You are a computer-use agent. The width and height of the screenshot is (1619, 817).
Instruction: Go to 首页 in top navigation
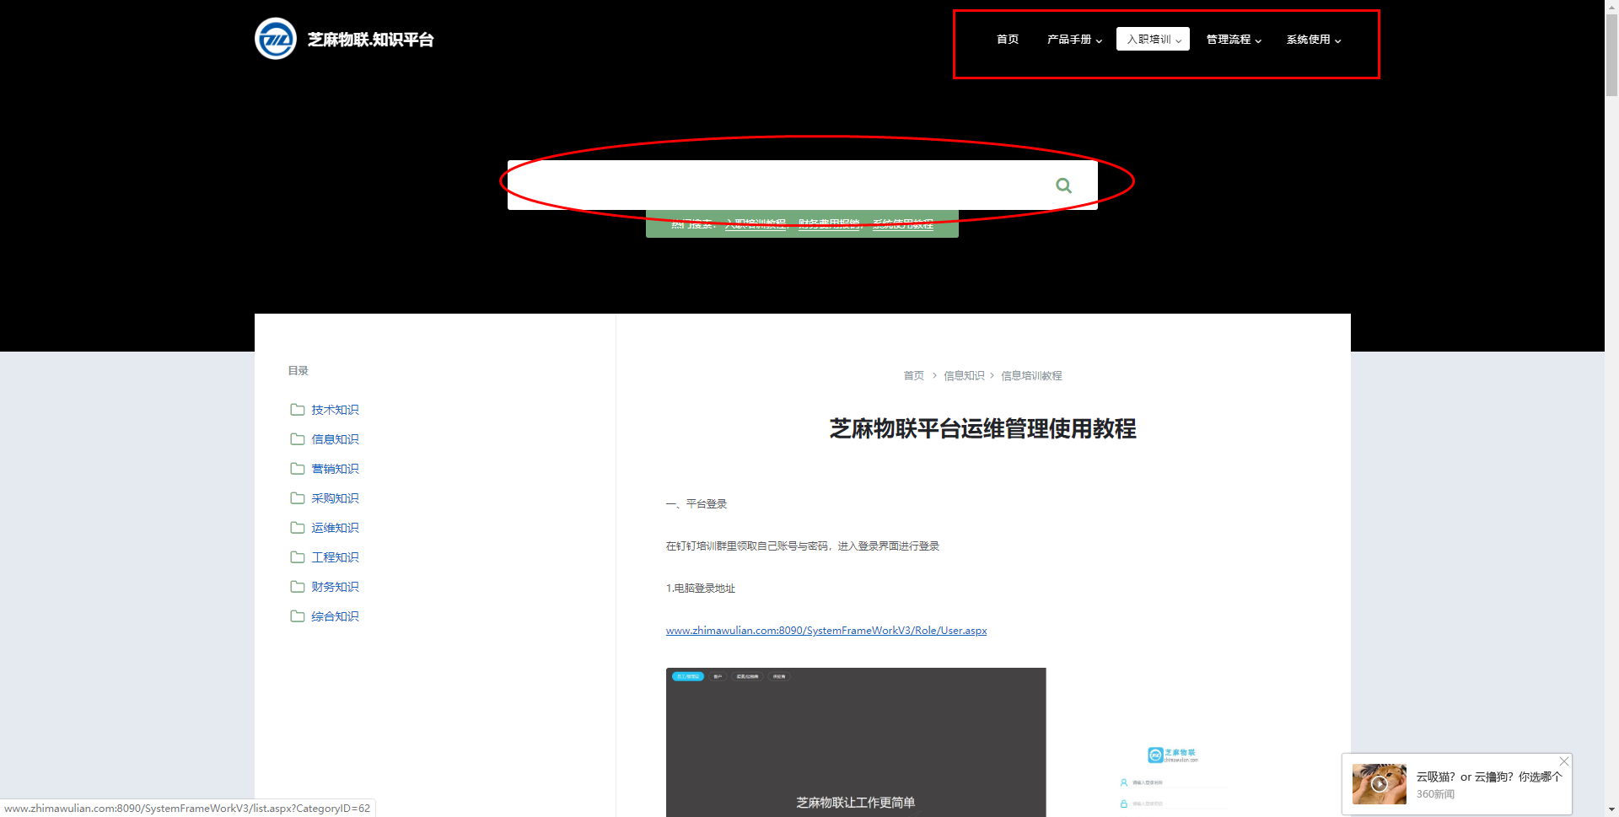click(x=1007, y=40)
